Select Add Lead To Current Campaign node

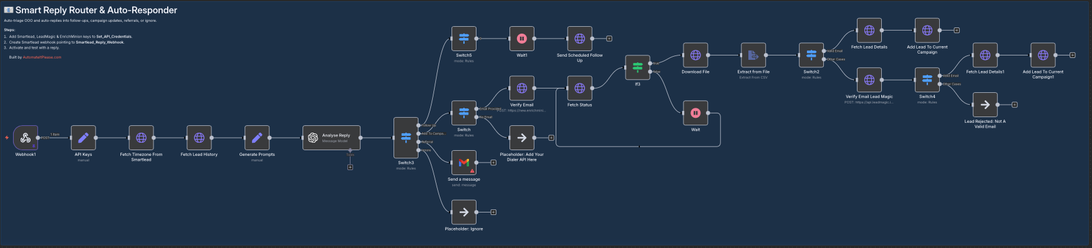pyautogui.click(x=927, y=31)
